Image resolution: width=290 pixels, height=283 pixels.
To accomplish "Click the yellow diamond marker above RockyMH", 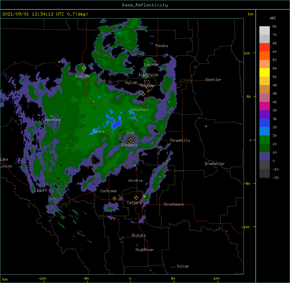I will (84, 69).
